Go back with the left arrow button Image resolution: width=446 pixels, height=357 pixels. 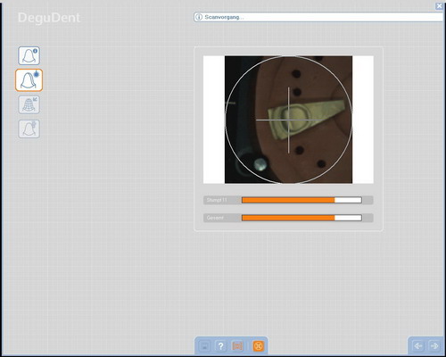click(418, 346)
